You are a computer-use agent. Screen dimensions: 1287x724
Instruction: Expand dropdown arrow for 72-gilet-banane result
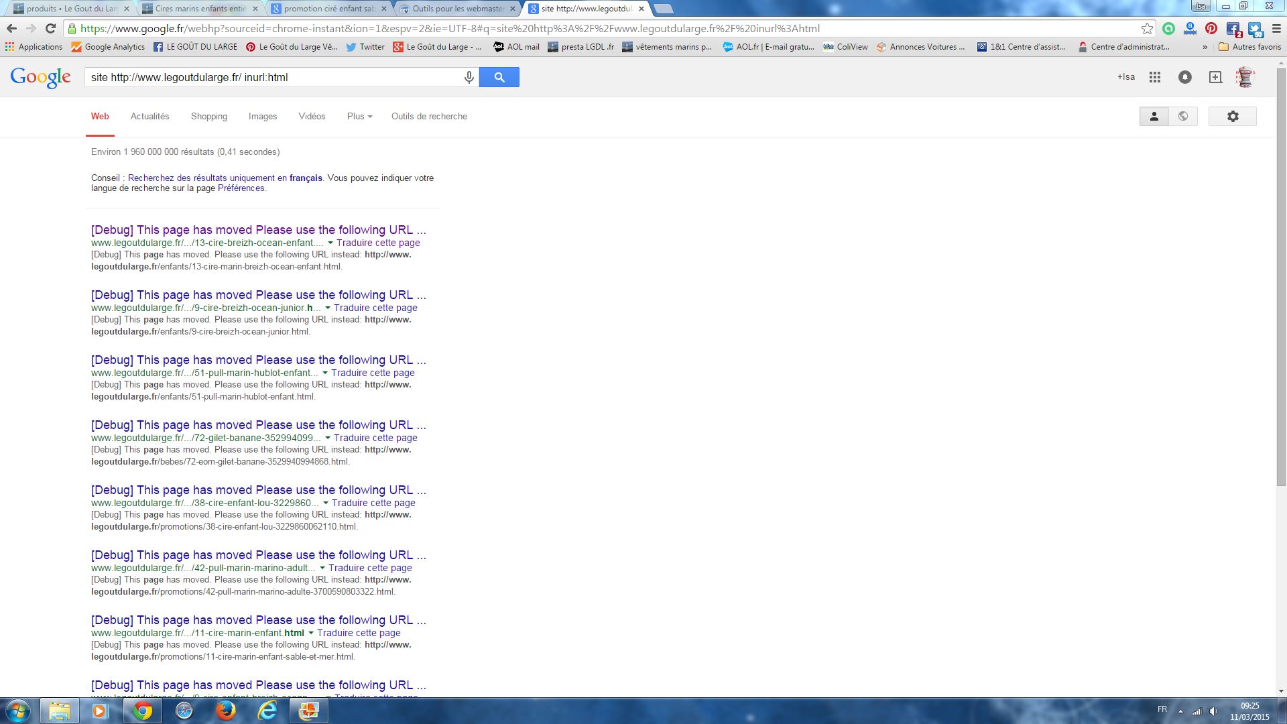327,438
